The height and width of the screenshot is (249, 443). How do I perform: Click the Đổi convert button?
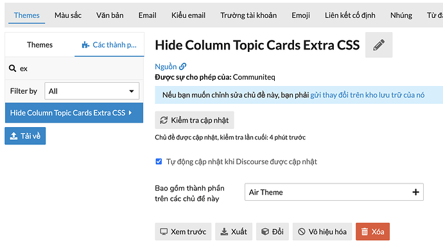(x=272, y=232)
